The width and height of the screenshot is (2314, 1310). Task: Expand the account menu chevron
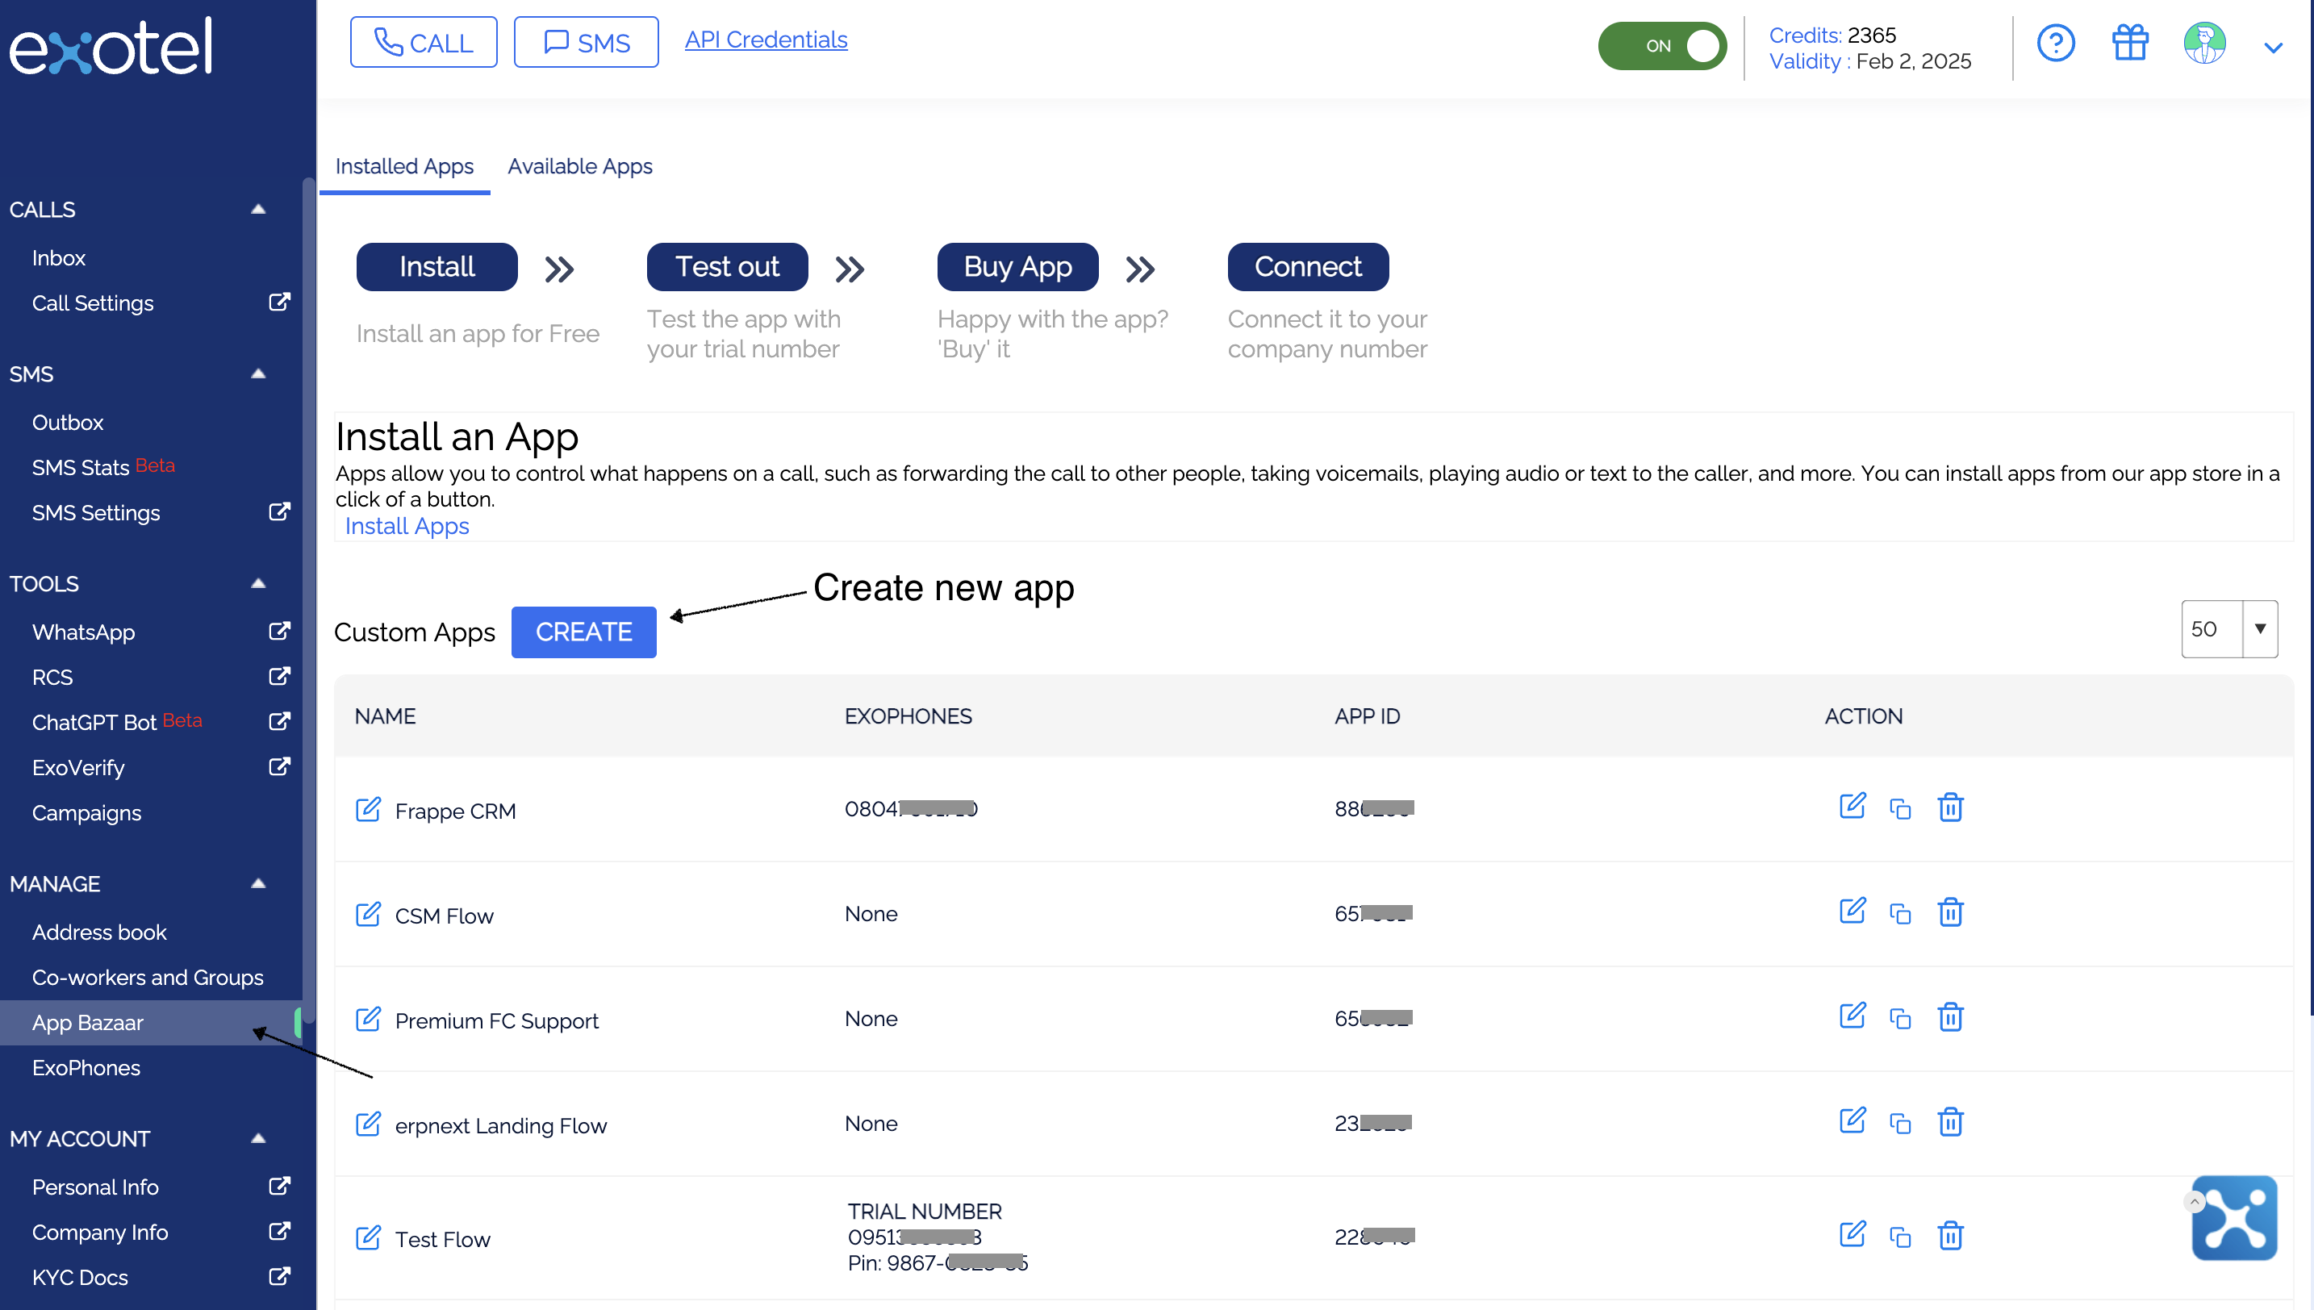tap(2273, 48)
